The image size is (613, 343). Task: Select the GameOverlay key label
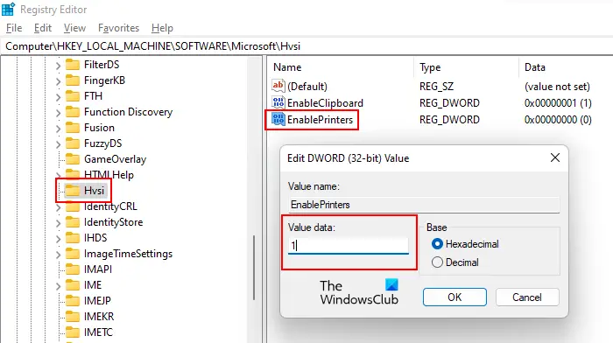115,159
